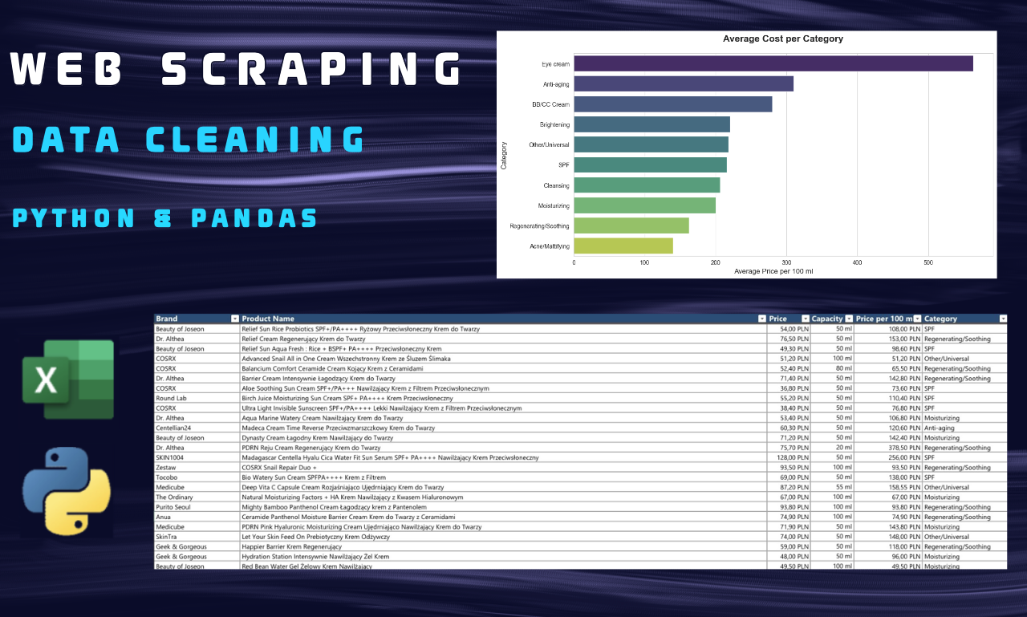This screenshot has width=1027, height=617.
Task: Click the 'Acne/Mattifying' chart axis label
Action: click(550, 246)
